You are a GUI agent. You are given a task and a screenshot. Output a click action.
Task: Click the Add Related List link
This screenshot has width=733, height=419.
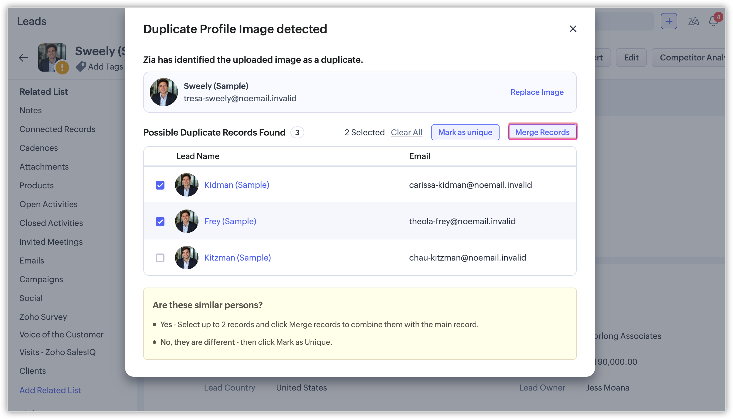pyautogui.click(x=50, y=390)
